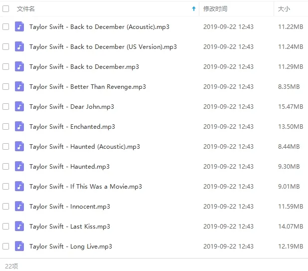Tick the select-all checkbox in the header
The width and height of the screenshot is (308, 271).
coord(5,8)
